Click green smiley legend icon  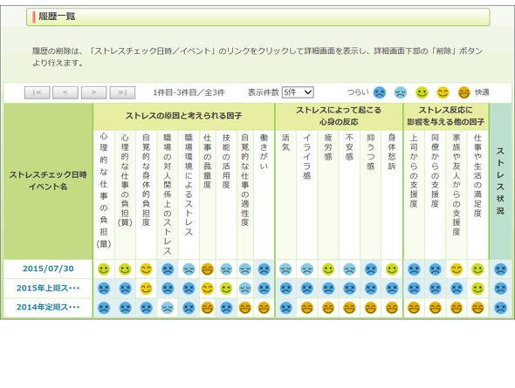422,92
